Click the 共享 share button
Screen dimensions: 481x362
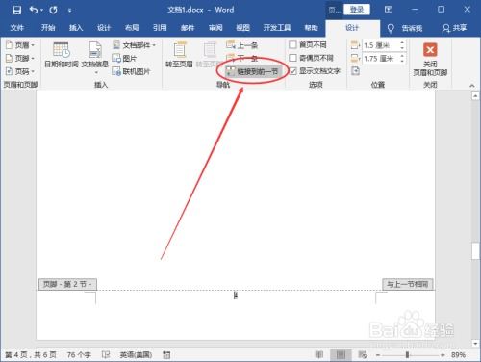point(454,28)
